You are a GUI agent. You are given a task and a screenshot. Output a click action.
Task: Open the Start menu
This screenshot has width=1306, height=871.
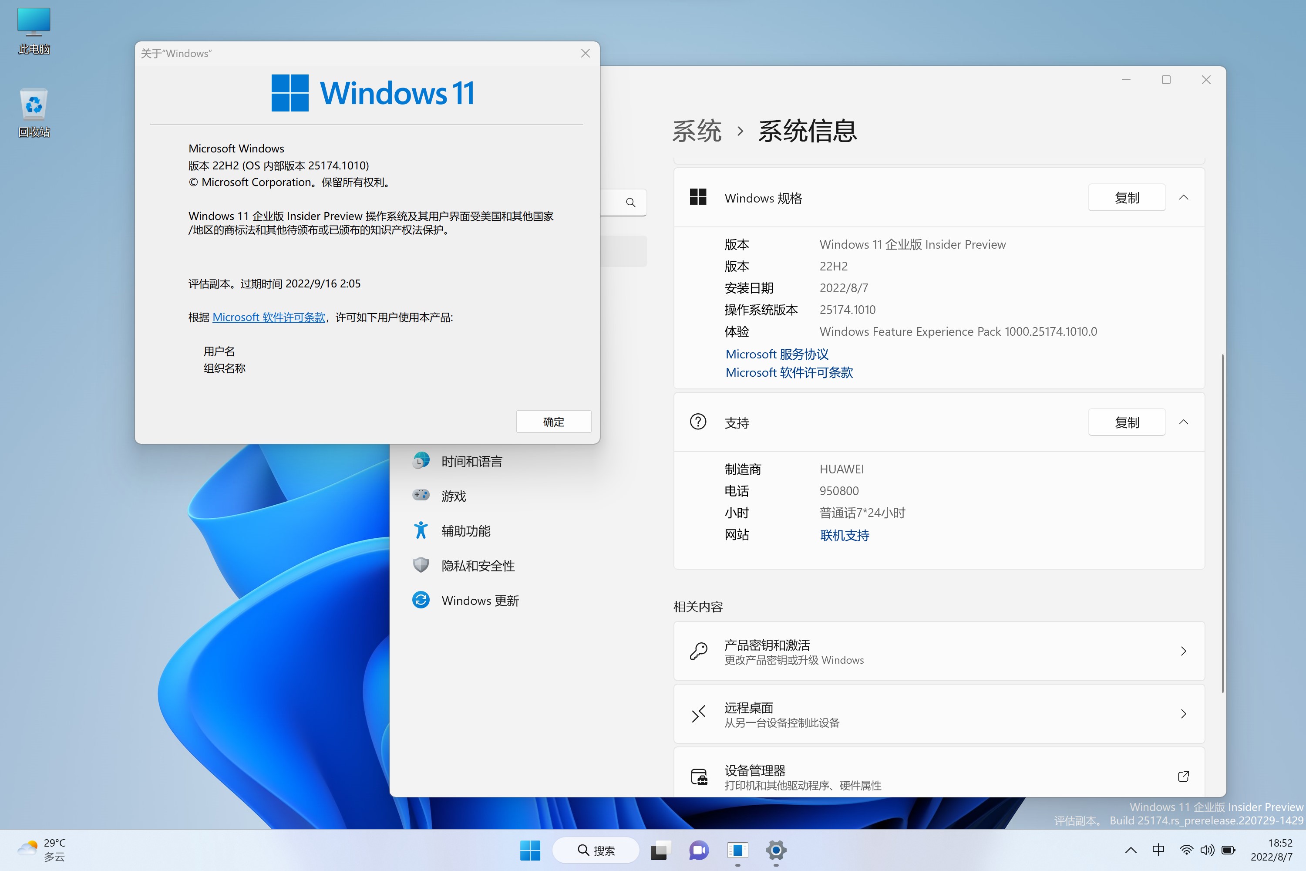click(x=530, y=850)
